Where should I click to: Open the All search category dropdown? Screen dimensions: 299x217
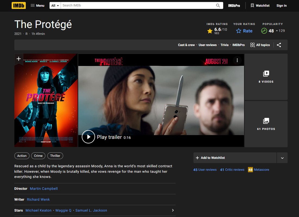(x=55, y=5)
